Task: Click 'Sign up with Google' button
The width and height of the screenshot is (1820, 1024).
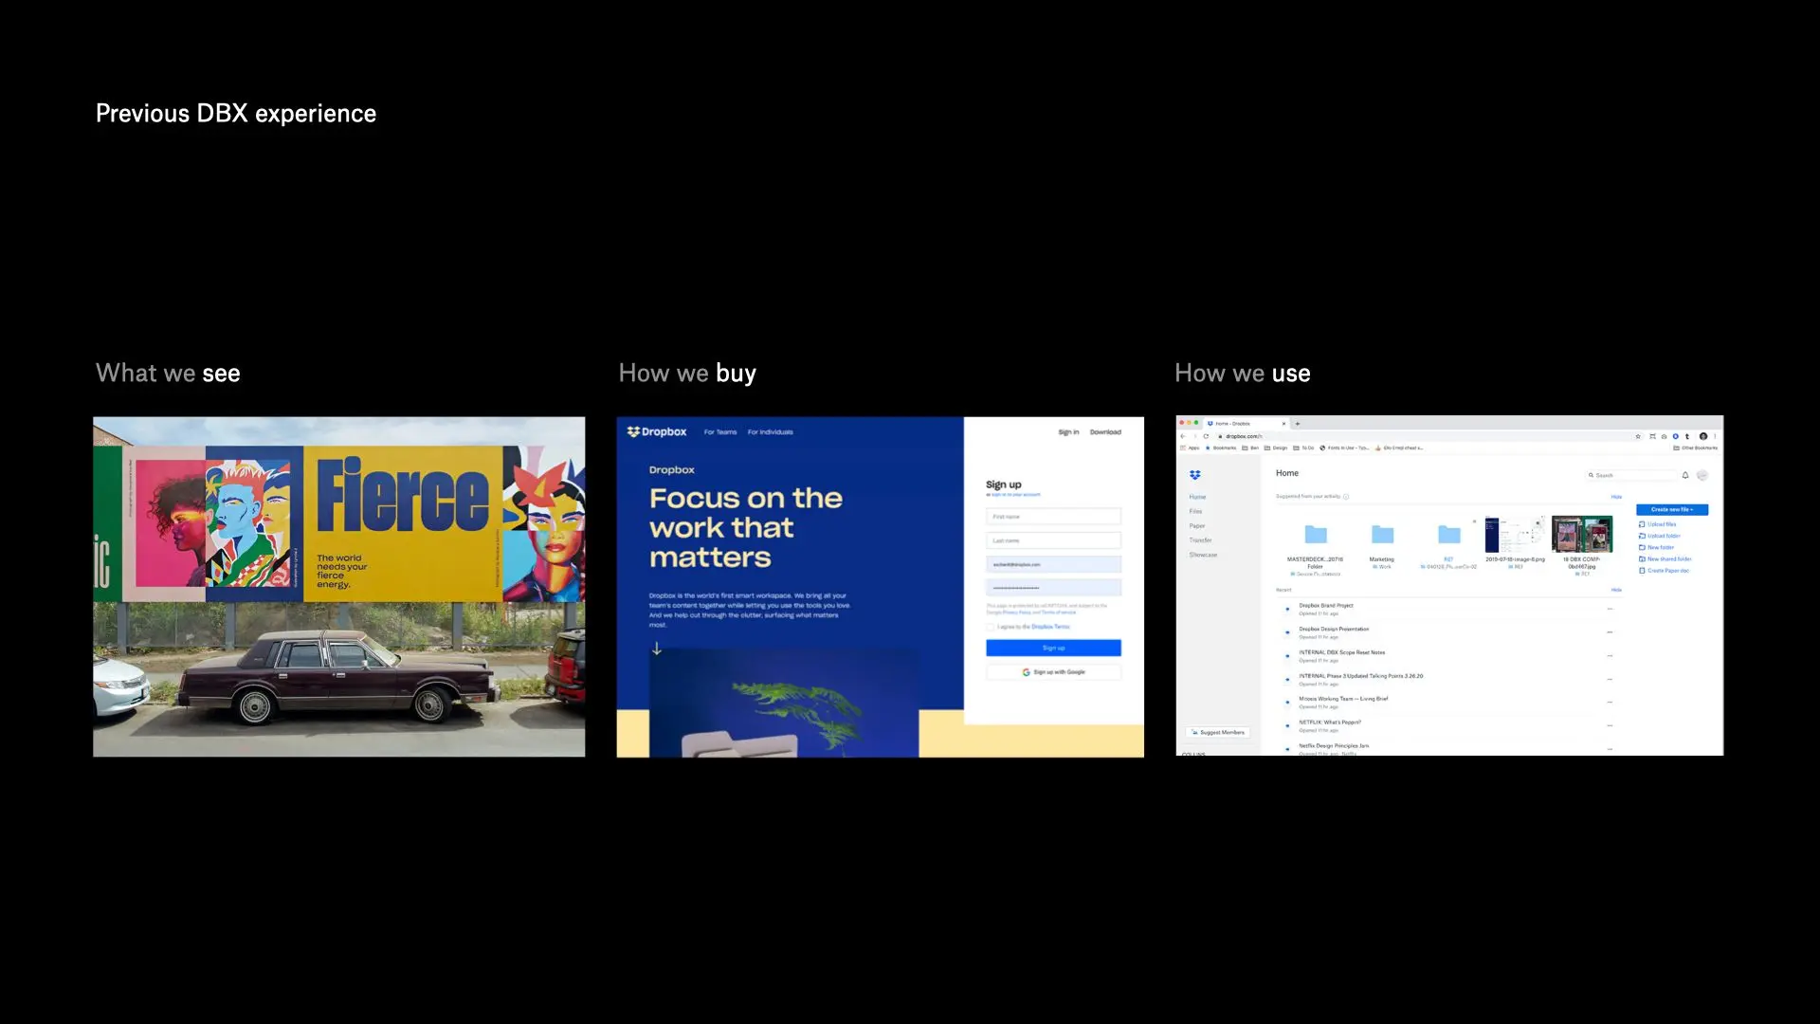Action: pyautogui.click(x=1053, y=672)
